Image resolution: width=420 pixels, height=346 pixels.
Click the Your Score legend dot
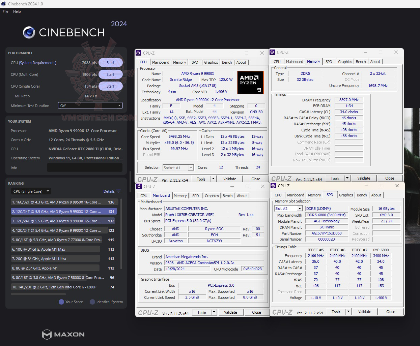[61, 302]
